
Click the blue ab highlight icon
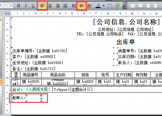[x=110, y=5]
